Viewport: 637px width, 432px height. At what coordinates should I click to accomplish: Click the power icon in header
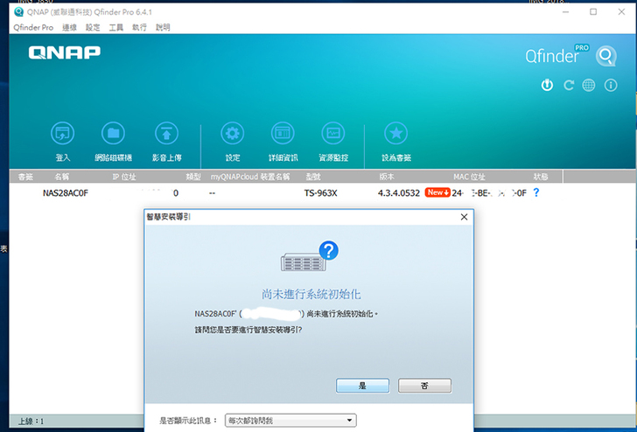pos(548,86)
